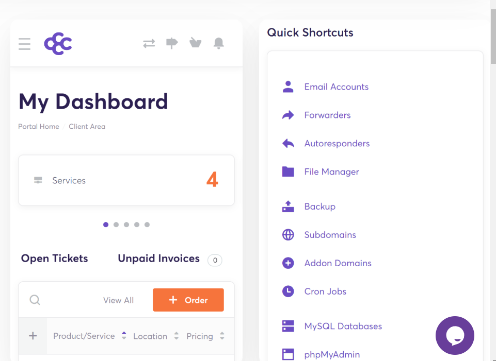Click the two-way arrows header icon
This screenshot has height=361, width=496.
149,44
